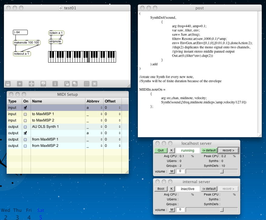Click the send to back icon
The image size is (266, 220).
pyautogui.click(x=75, y=84)
